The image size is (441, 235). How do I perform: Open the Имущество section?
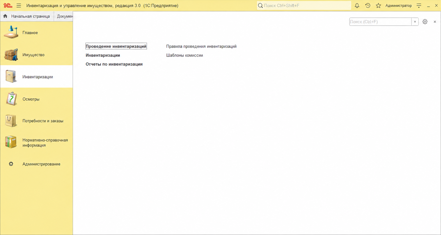click(x=36, y=55)
